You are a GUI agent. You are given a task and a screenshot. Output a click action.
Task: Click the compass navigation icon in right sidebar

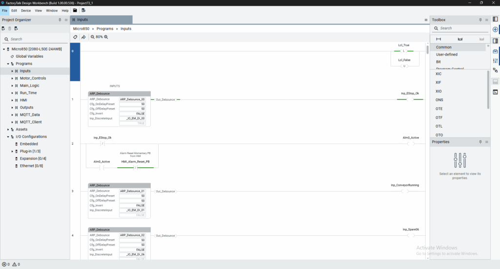point(495,29)
